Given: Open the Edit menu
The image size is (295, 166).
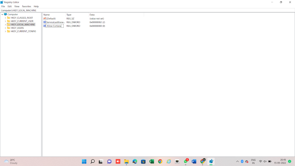Looking at the screenshot, I should pyautogui.click(x=10, y=6).
